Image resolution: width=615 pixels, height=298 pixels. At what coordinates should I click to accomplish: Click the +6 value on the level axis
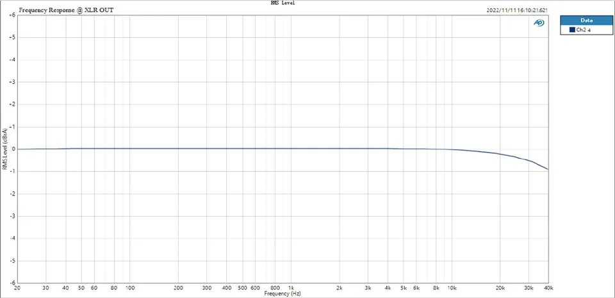click(x=12, y=15)
